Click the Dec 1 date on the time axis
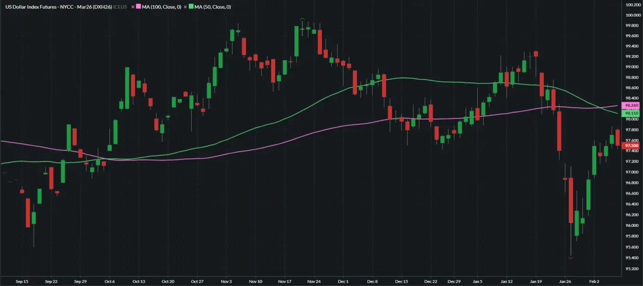The image size is (643, 286). point(343,281)
